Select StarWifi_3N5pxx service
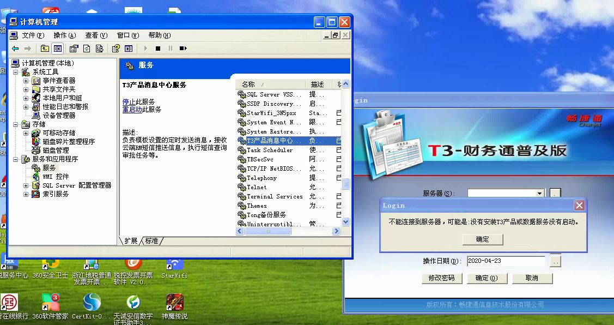The image size is (614, 325). (289, 113)
